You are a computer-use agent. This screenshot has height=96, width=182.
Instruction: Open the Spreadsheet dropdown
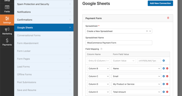click(119, 31)
